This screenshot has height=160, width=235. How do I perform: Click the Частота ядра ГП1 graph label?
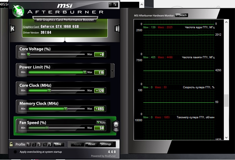(200, 27)
